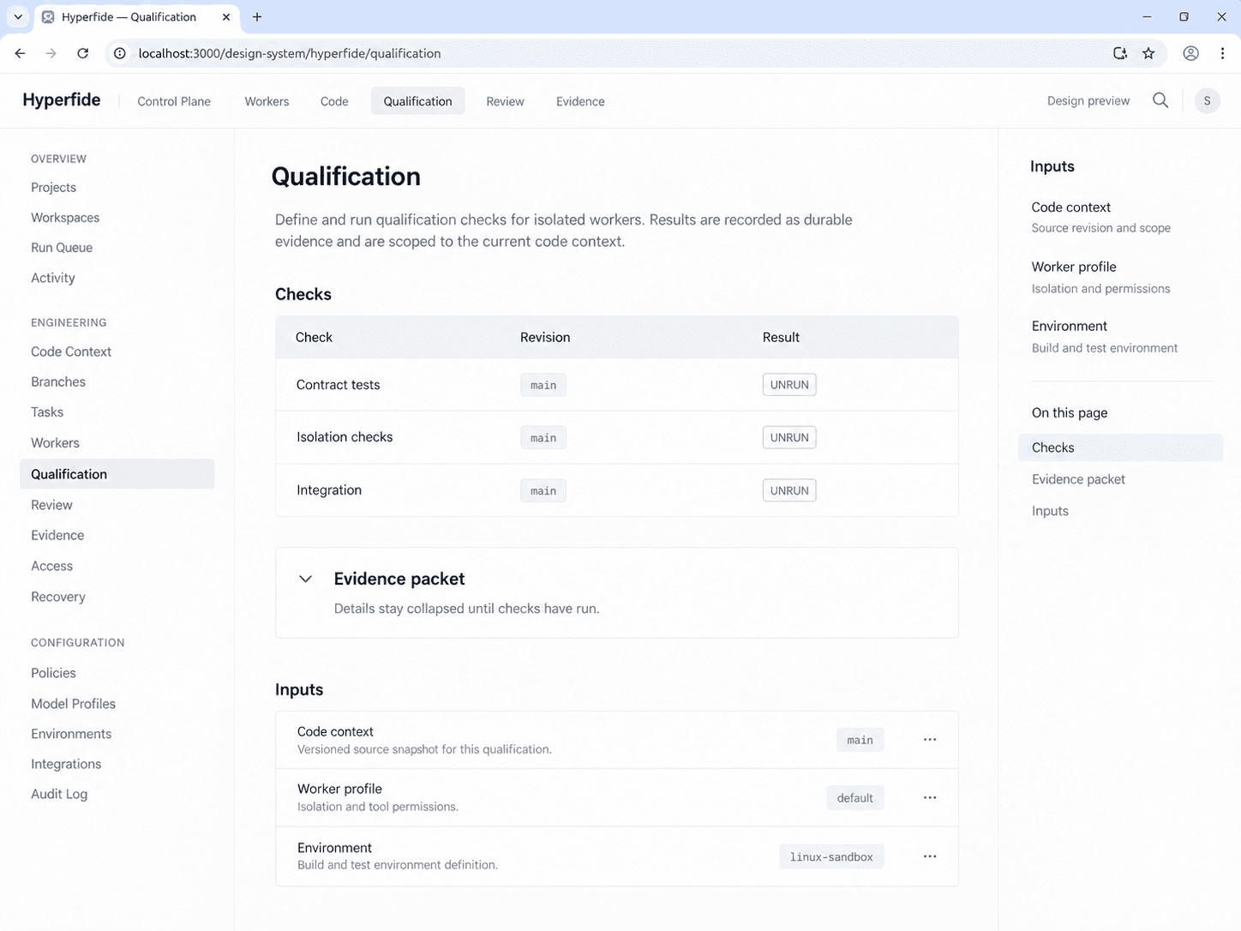Open the user avatar "S" menu
Screen dimensions: 1241x931
(x=1207, y=100)
